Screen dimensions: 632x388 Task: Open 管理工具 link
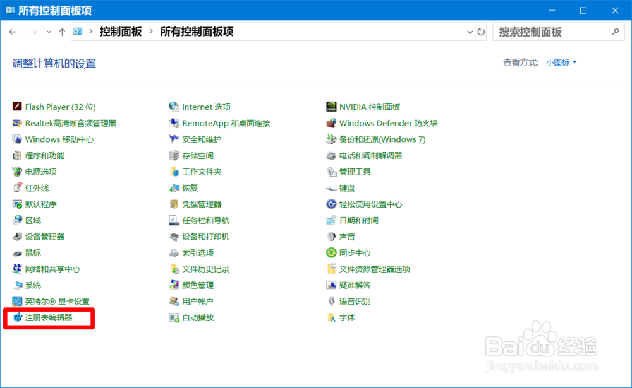tap(355, 172)
